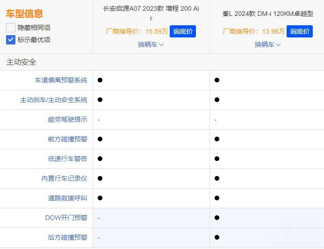Viewport: 324px width, 249px height.
Task: Click the 道路救援呼叫 row label
Action: [67, 198]
